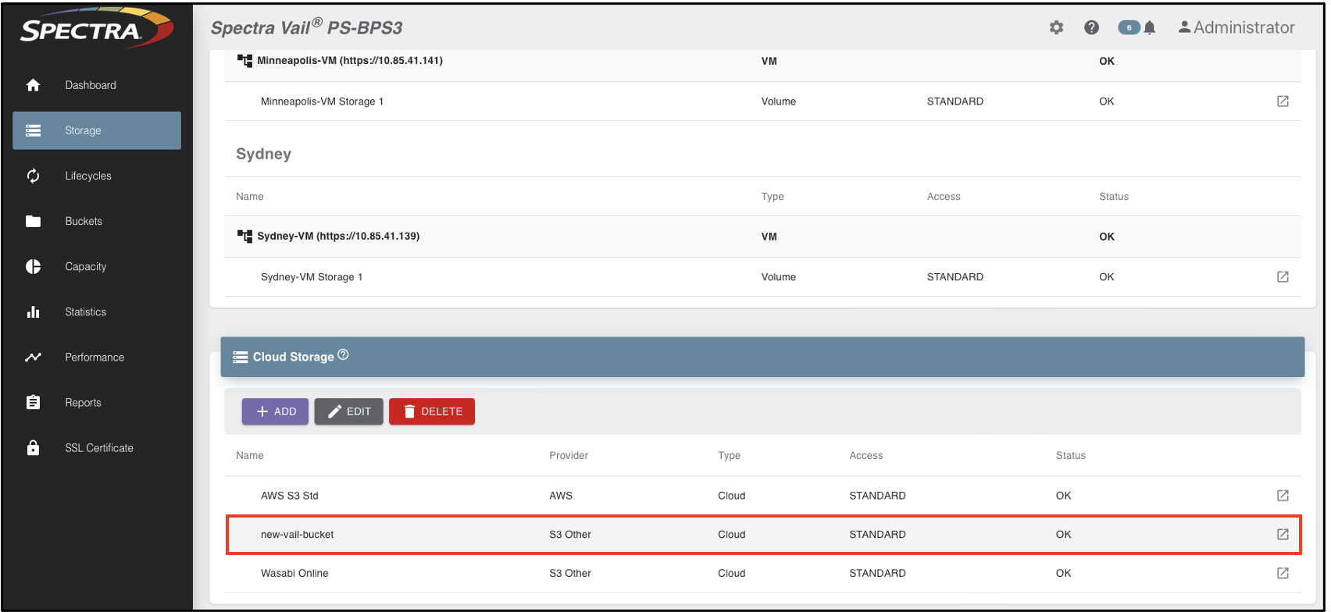Click Minneapolis-VM endpoint tree icon
Viewport: 1331px width, 612px height.
point(244,60)
